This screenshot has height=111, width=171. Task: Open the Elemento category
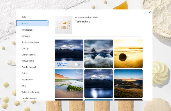coord(26,36)
